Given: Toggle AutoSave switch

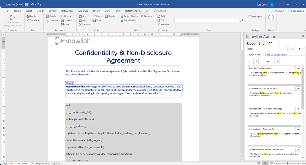Looking at the screenshot, I should pyautogui.click(x=19, y=4).
